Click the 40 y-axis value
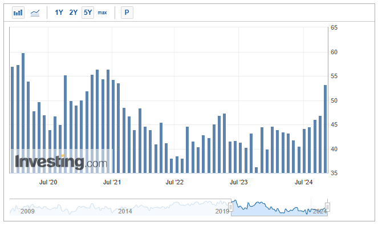The image size is (378, 226). (334, 149)
